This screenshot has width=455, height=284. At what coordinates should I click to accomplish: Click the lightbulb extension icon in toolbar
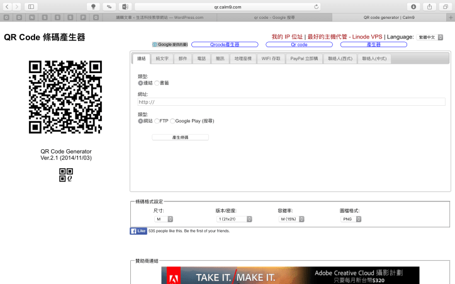93,7
